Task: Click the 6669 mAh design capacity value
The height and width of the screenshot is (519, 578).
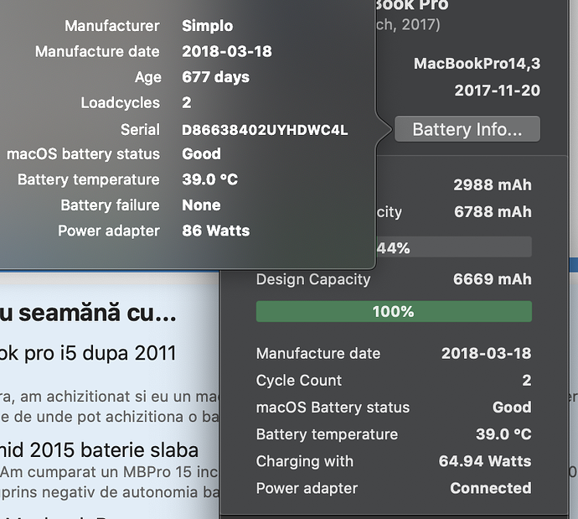Action: (492, 279)
